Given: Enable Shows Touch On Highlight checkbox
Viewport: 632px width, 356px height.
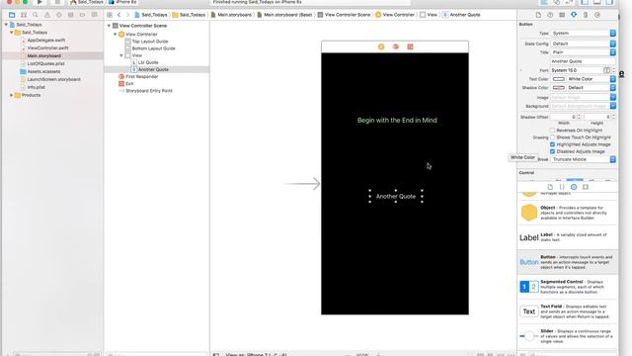Looking at the screenshot, I should tap(553, 137).
